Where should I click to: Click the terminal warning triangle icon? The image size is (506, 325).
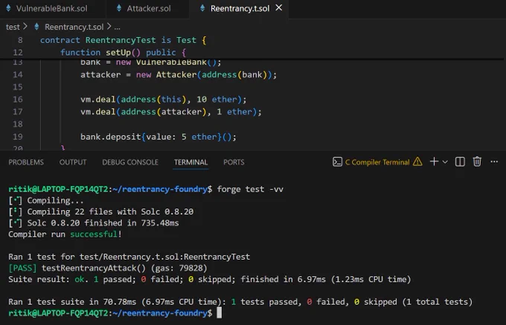[417, 162]
